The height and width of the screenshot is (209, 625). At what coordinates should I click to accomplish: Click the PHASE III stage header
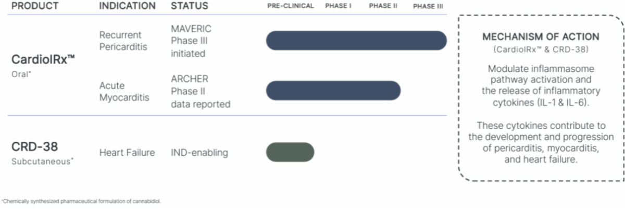pos(428,6)
